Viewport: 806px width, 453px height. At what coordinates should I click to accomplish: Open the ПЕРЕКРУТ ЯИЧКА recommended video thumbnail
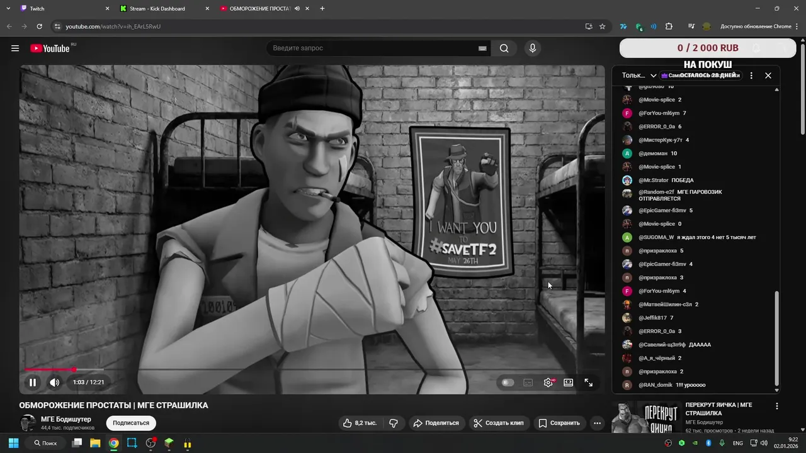[646, 417]
